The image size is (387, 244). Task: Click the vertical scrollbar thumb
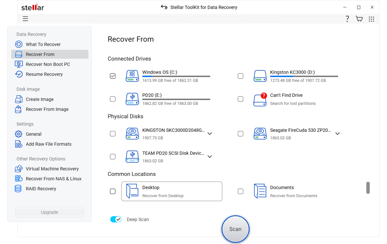tap(368, 188)
